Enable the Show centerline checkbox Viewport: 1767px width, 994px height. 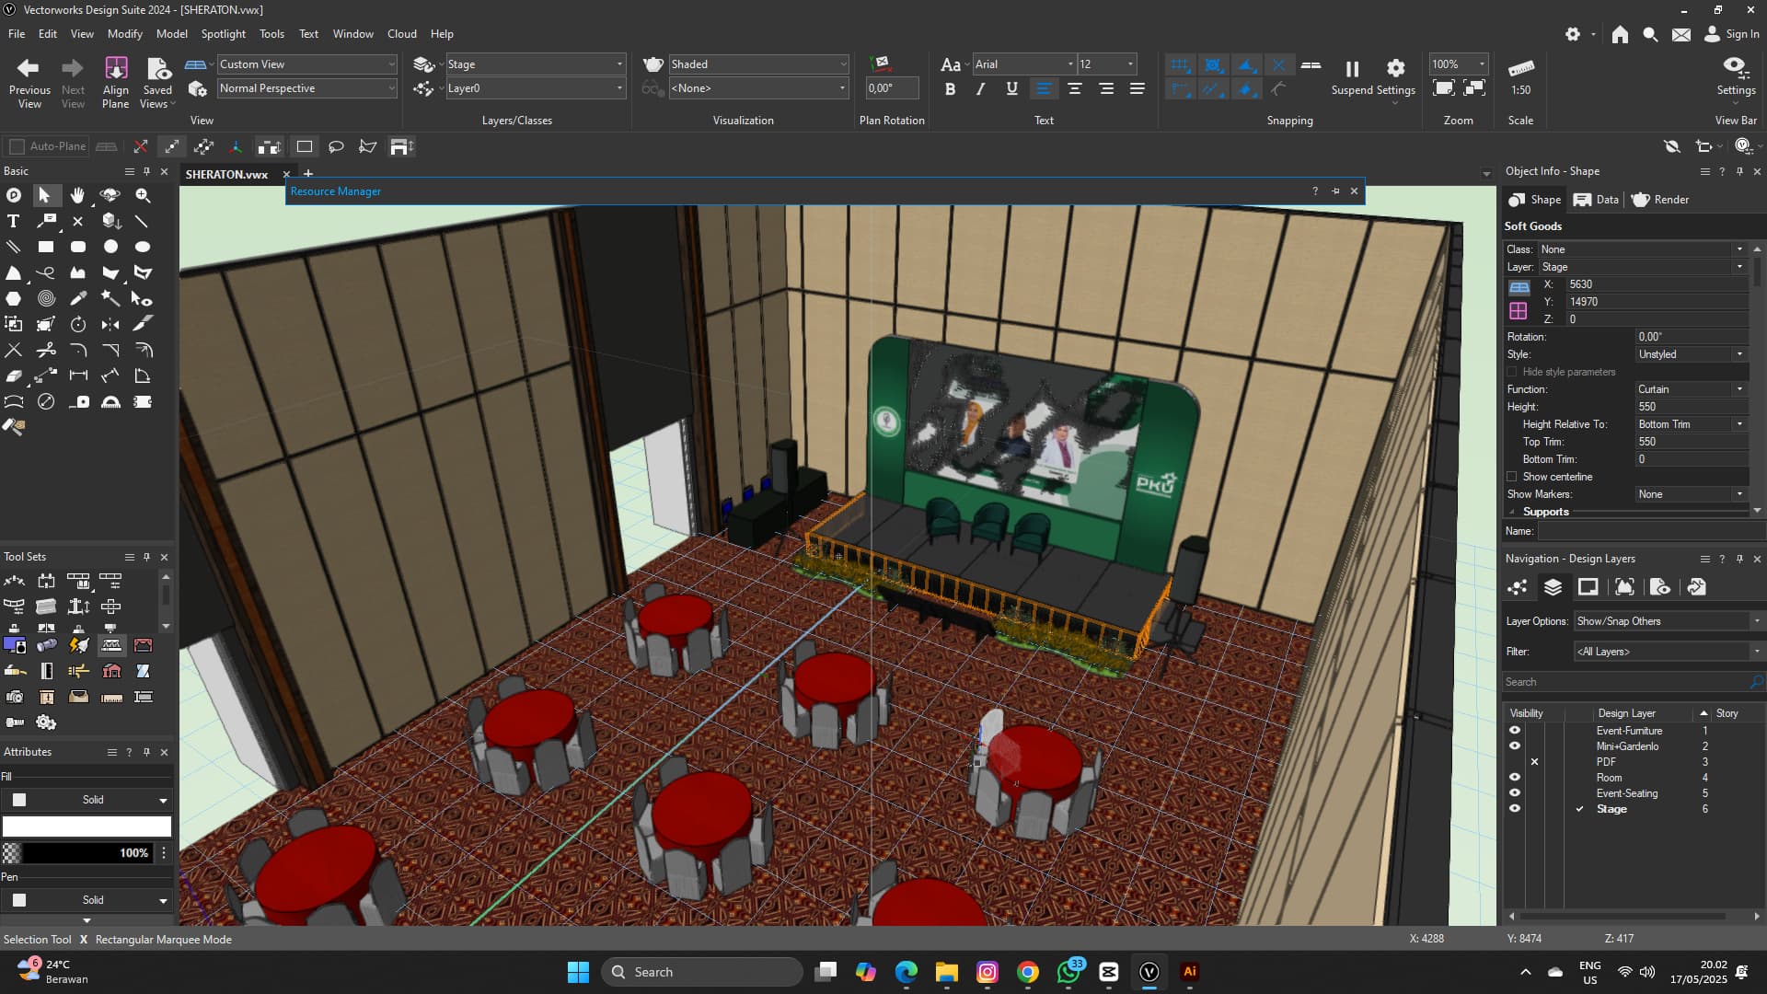tap(1512, 476)
